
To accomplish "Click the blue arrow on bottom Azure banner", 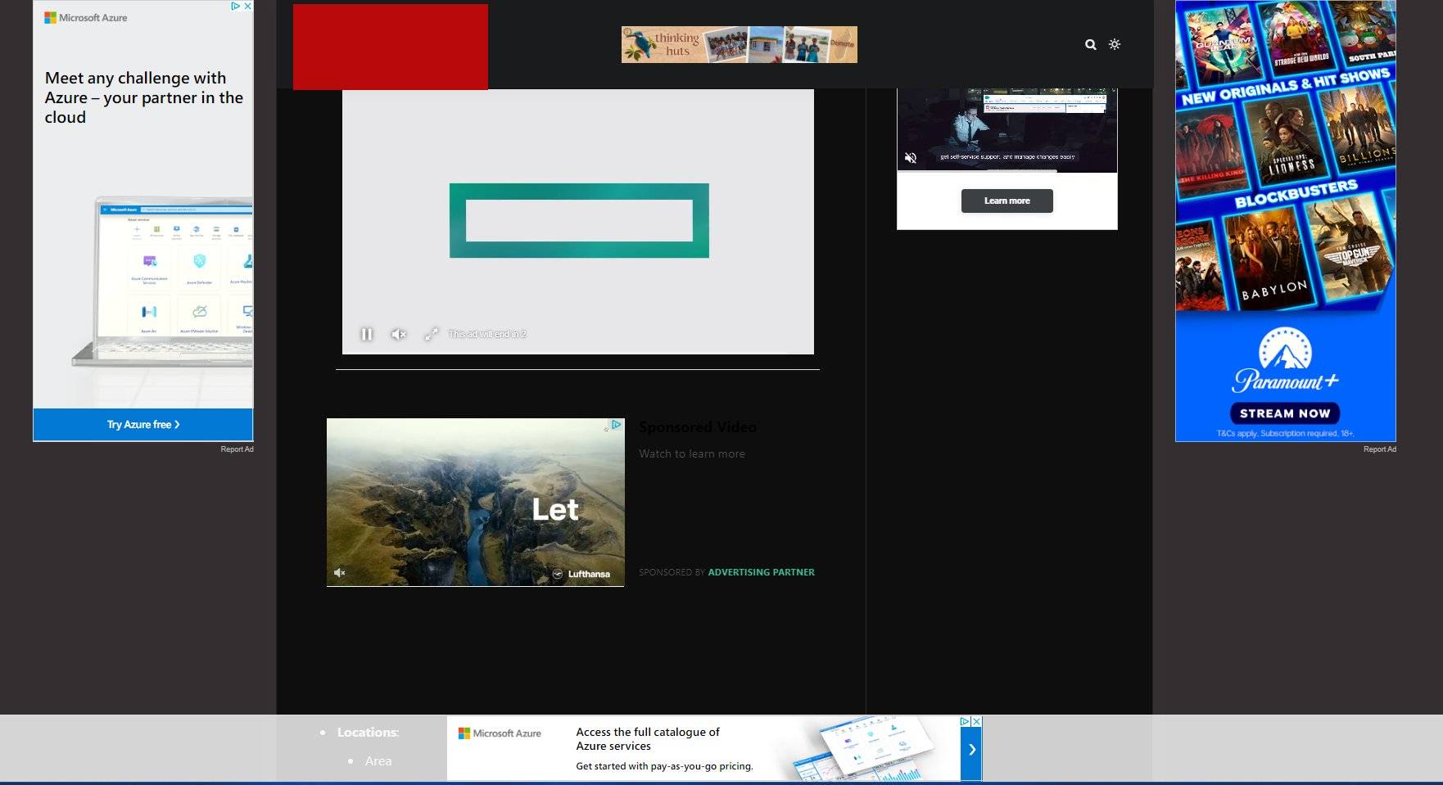I will click(x=971, y=750).
